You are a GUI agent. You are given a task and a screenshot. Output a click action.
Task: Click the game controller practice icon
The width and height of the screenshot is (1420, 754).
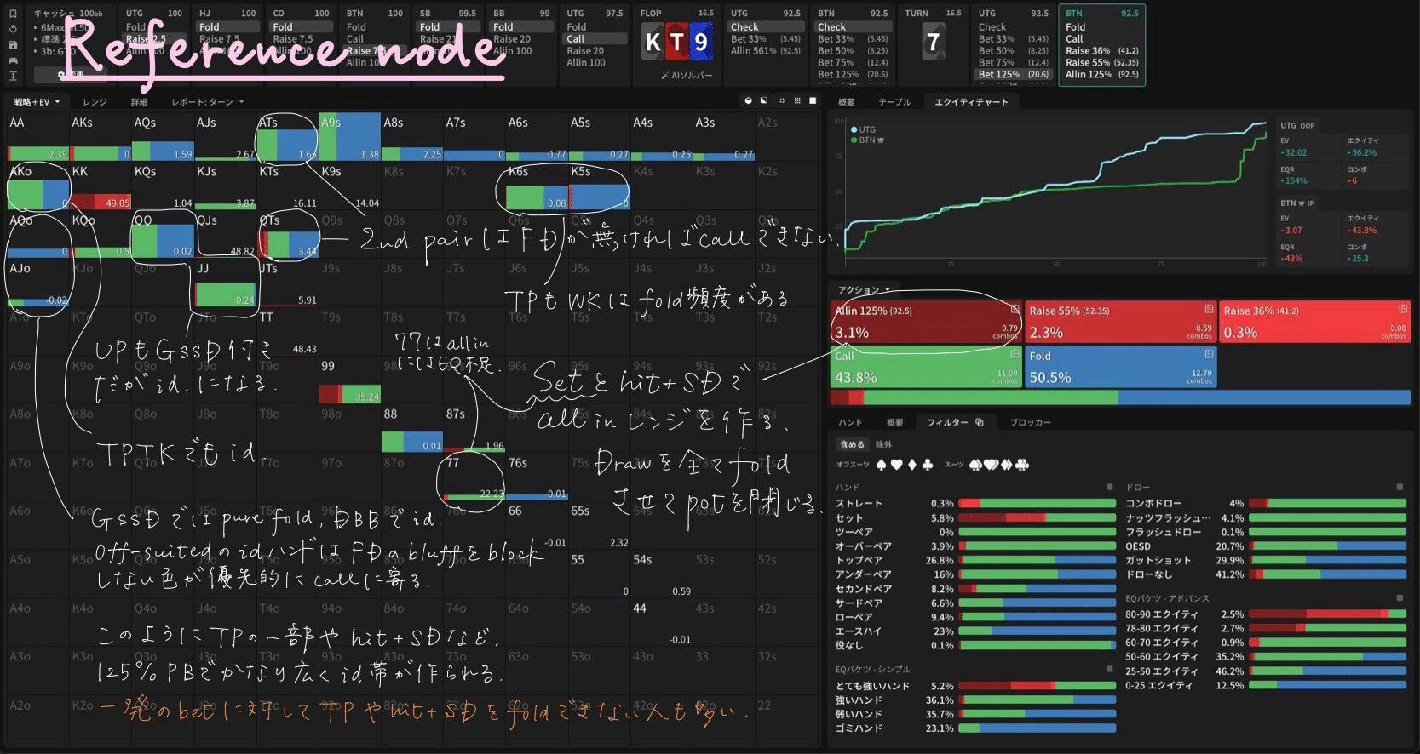[13, 60]
